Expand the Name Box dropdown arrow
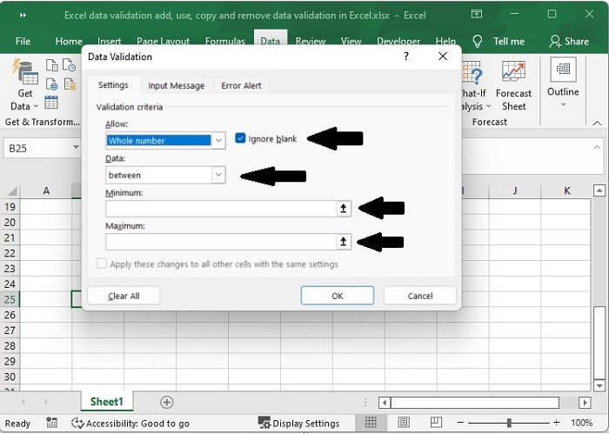 (77, 149)
